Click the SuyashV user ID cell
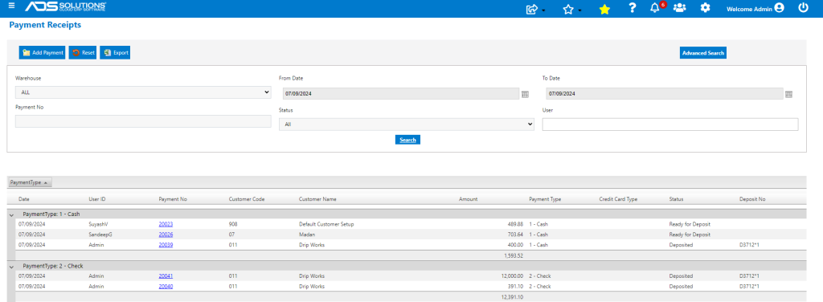This screenshot has height=302, width=823. (98, 224)
